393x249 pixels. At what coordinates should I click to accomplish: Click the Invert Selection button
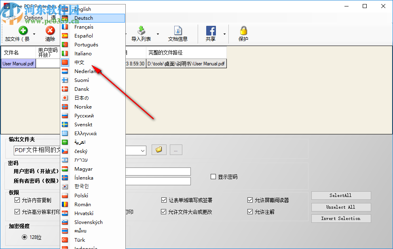pos(341,218)
